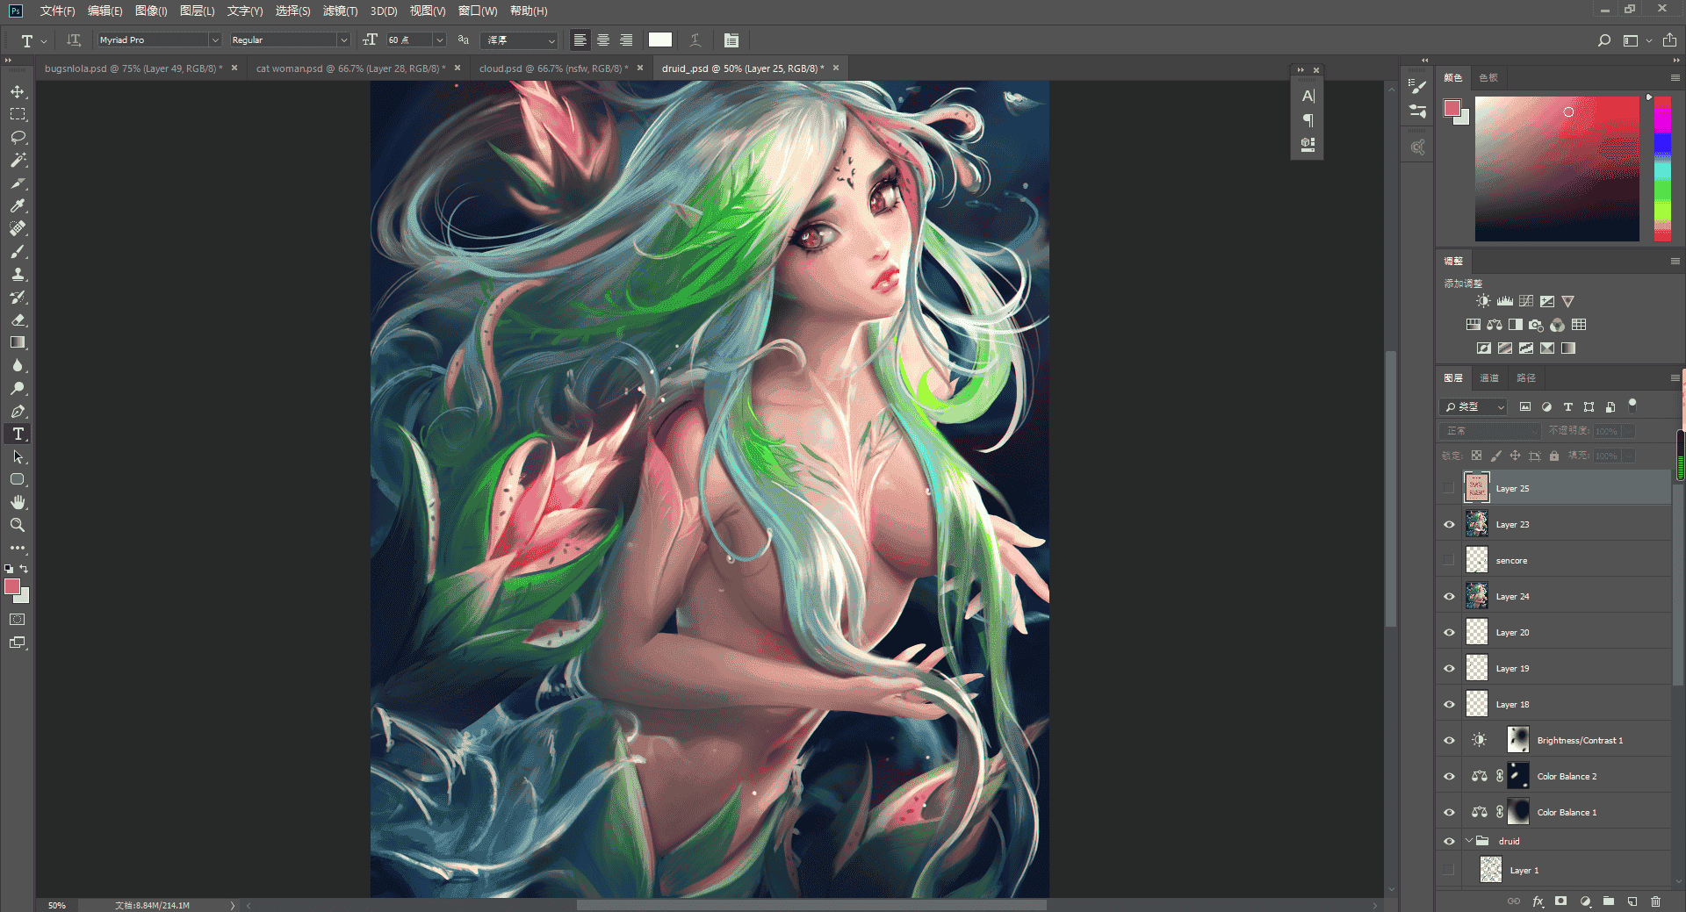Open the warp text option
This screenshot has width=1686, height=912.
(695, 39)
